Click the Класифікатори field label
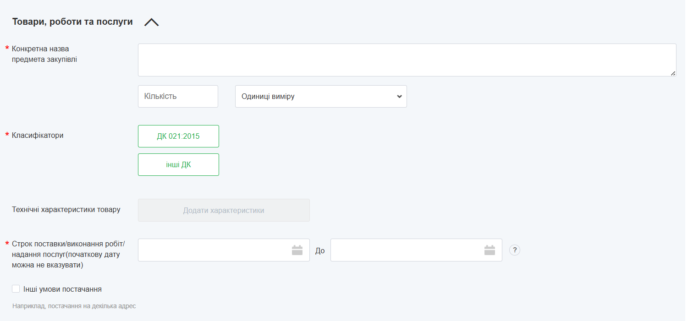 [38, 136]
